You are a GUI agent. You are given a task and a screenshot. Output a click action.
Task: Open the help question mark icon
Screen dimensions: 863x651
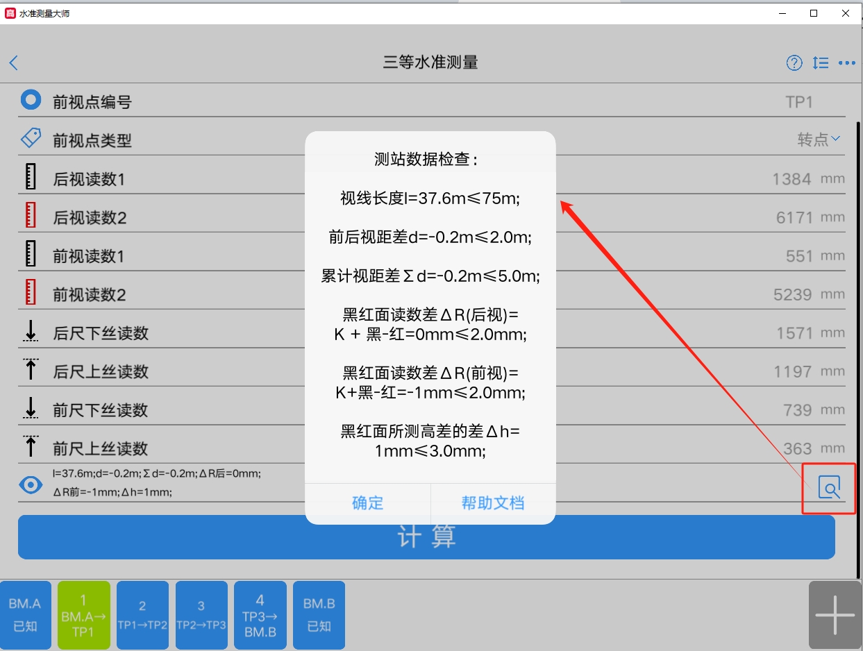click(x=794, y=62)
